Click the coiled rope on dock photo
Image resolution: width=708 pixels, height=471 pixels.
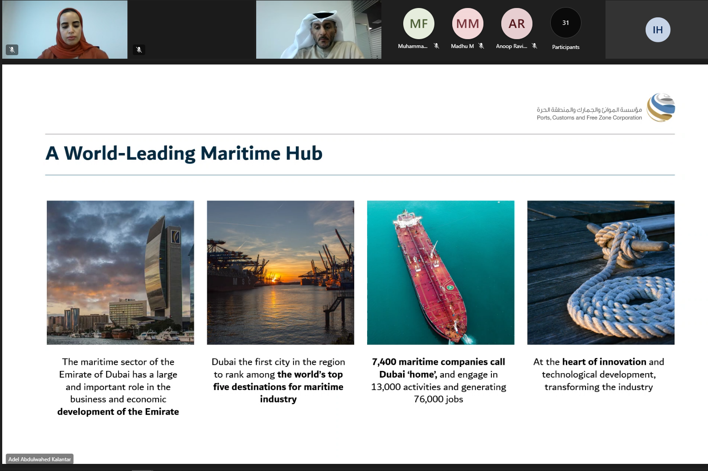pyautogui.click(x=601, y=272)
